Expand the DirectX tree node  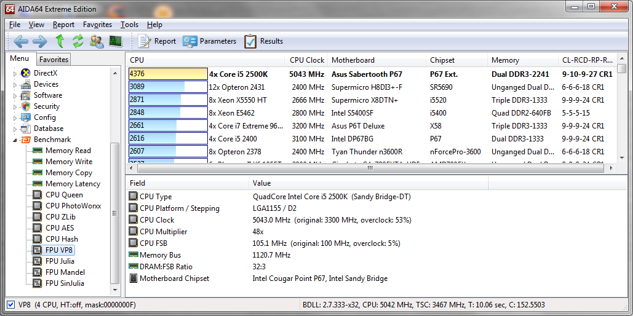(x=16, y=73)
